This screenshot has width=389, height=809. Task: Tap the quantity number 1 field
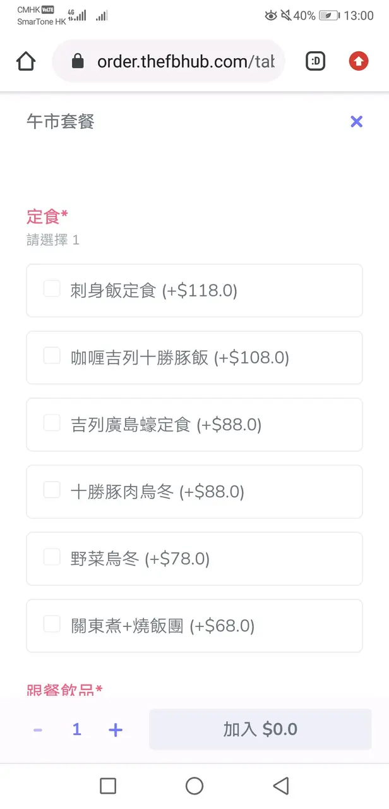(76, 730)
